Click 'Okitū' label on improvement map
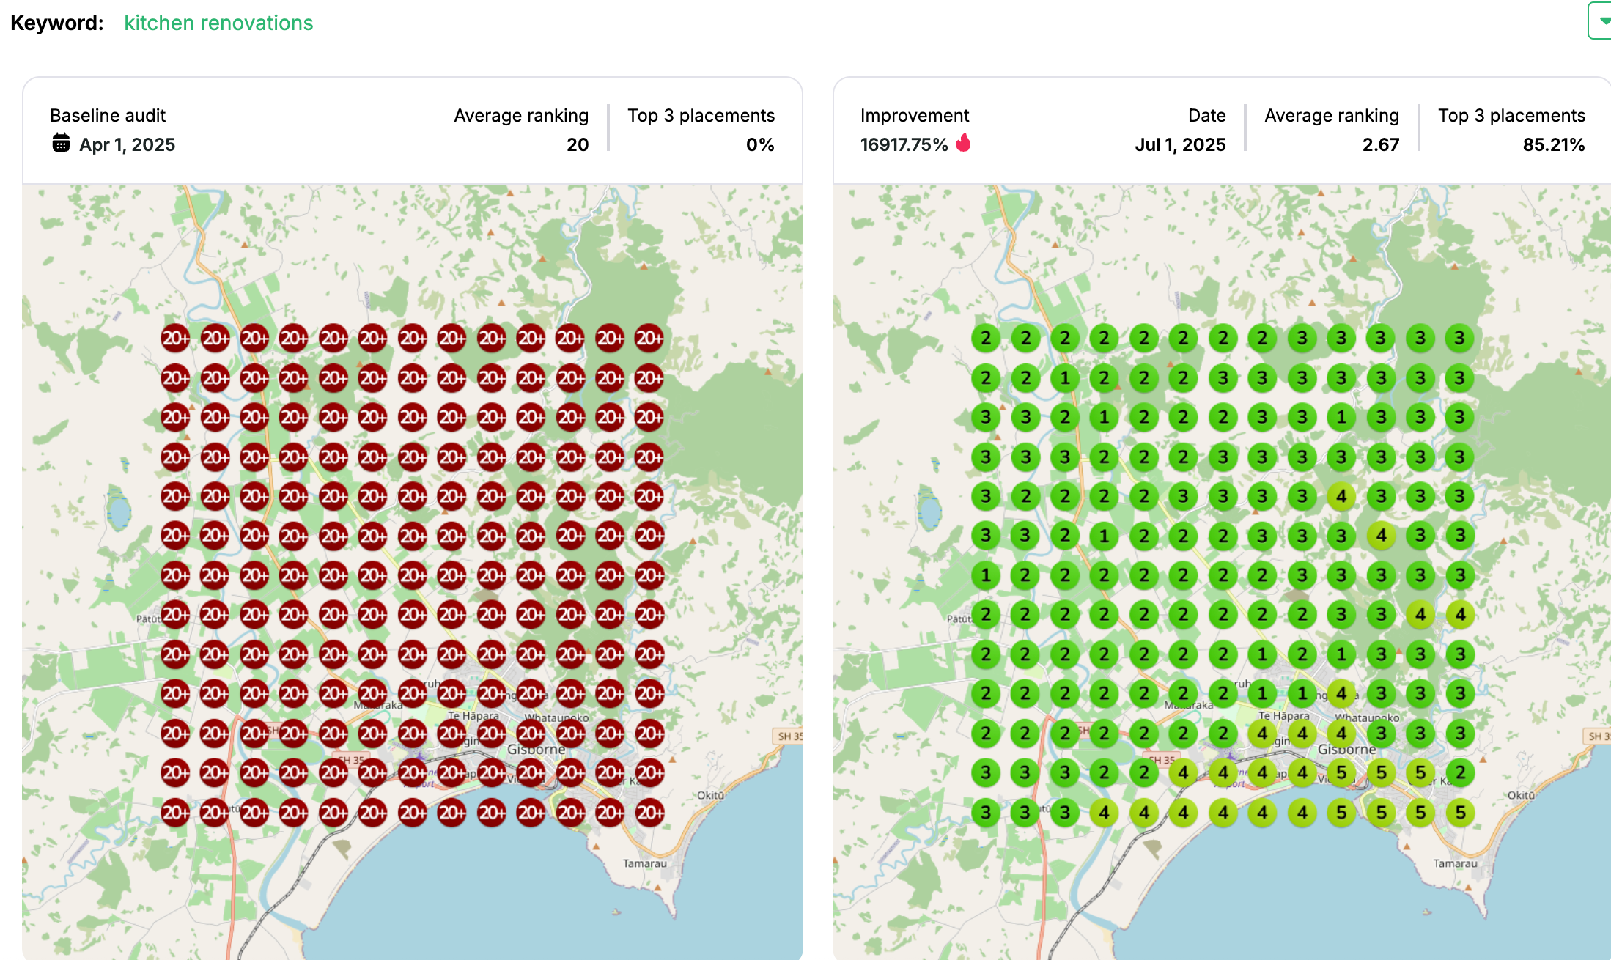 pos(1521,795)
